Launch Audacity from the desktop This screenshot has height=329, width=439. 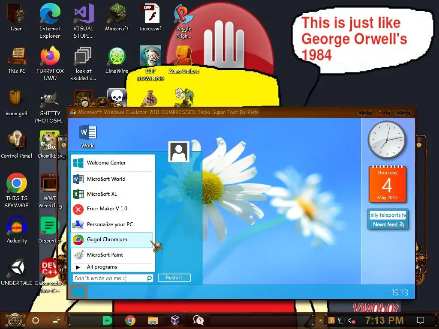click(x=17, y=230)
